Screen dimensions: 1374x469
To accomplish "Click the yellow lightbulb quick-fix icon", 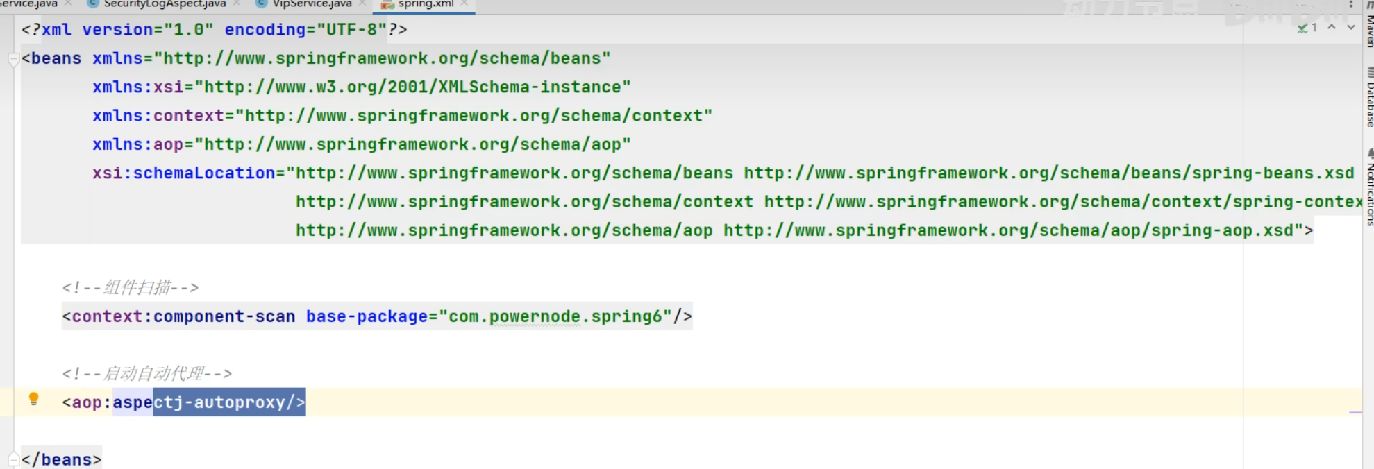I will tap(33, 399).
